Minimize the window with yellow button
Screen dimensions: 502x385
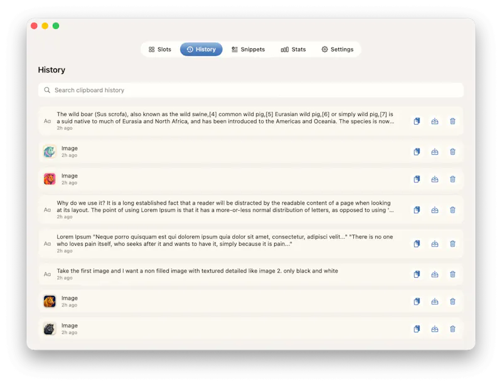click(x=45, y=26)
